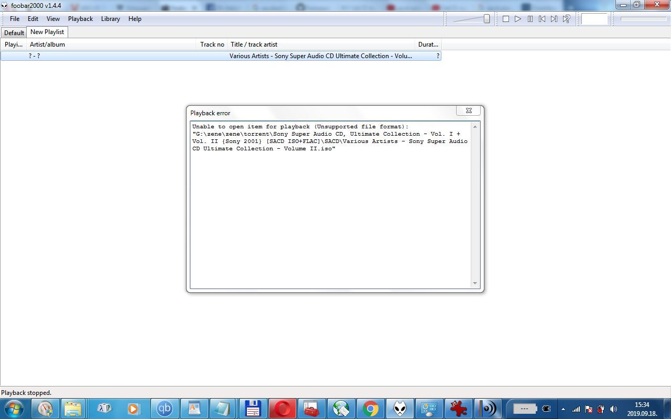
Task: Click the volume slider handle
Action: 486,19
